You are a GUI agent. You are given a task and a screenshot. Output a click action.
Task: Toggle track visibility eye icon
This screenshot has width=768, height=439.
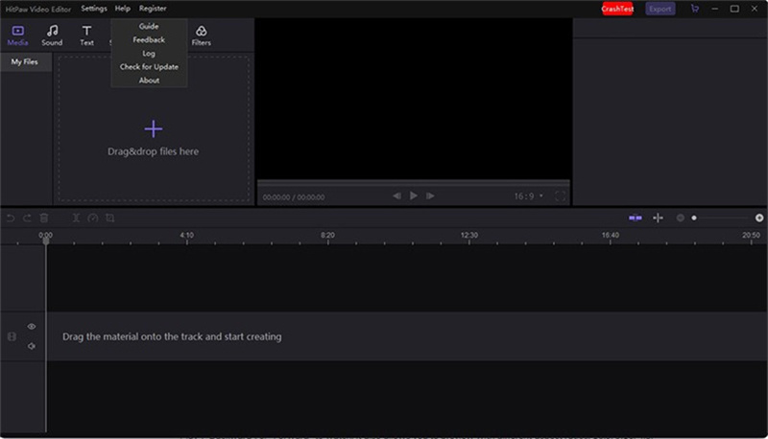coord(32,327)
